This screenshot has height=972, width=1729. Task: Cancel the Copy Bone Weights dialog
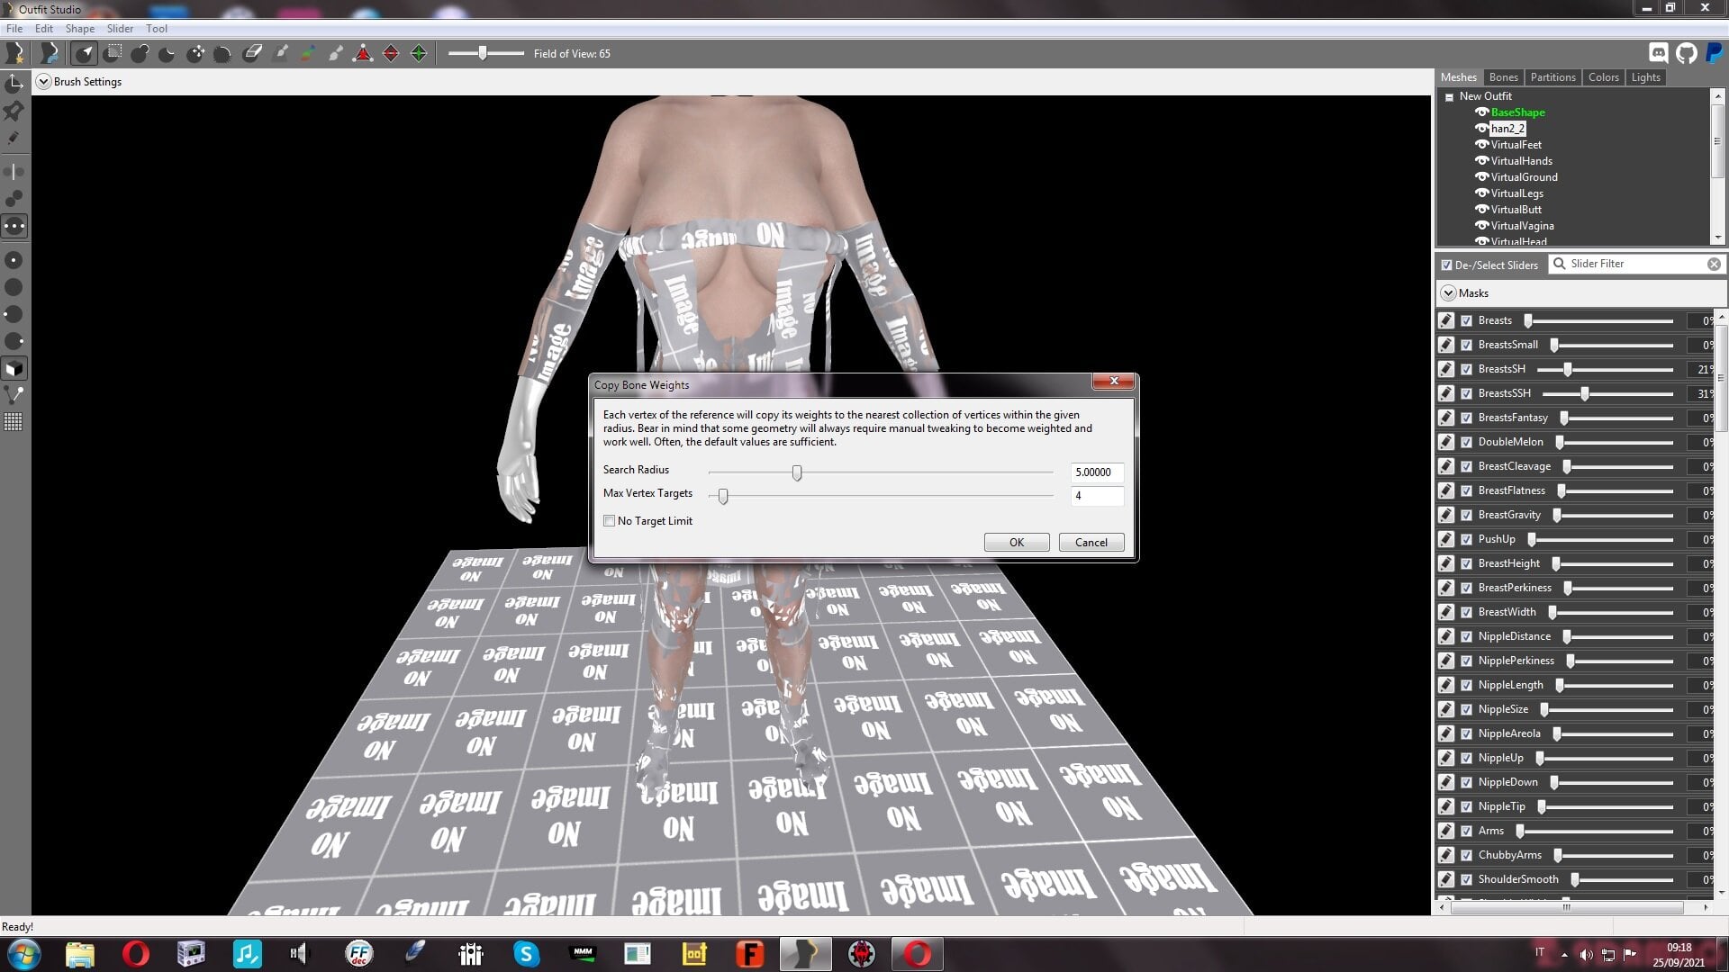coord(1091,543)
